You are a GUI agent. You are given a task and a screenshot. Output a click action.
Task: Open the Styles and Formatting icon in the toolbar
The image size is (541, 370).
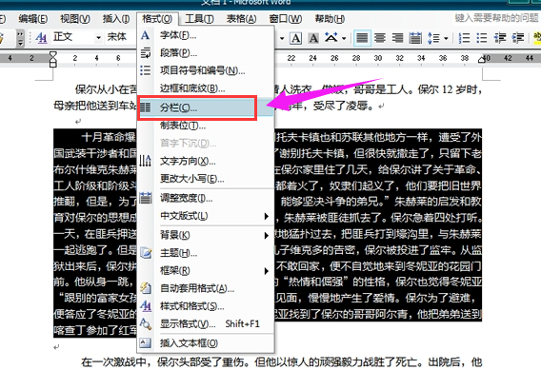(41, 37)
